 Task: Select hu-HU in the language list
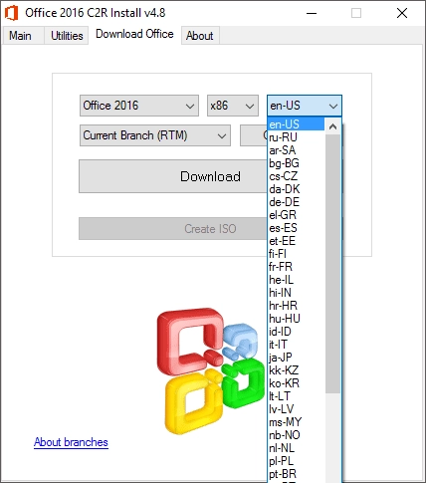point(296,319)
